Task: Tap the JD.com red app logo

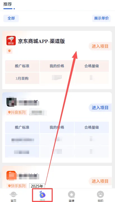Action: [x=11, y=40]
